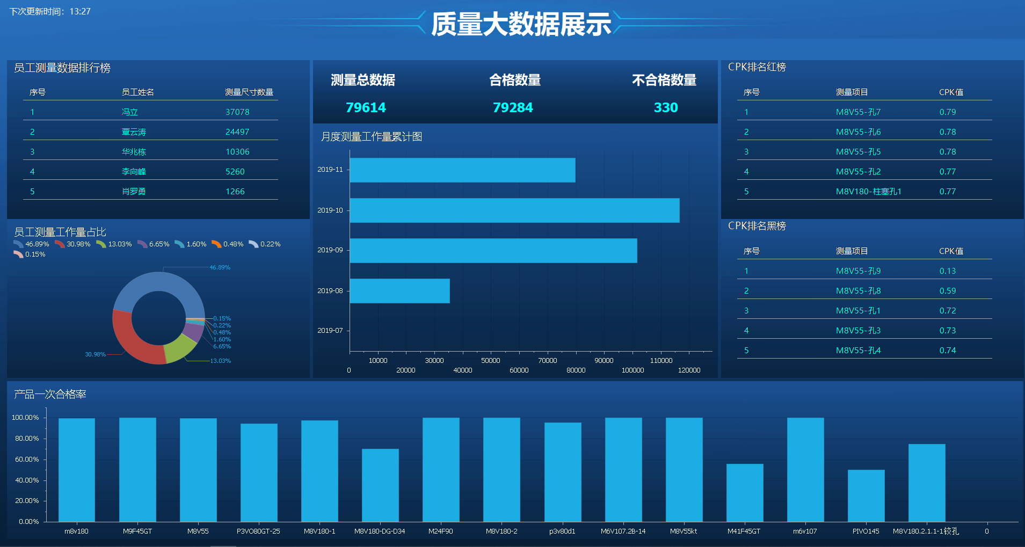
Task: Switch to the CPK排名红榜 panel header
Action: point(758,67)
